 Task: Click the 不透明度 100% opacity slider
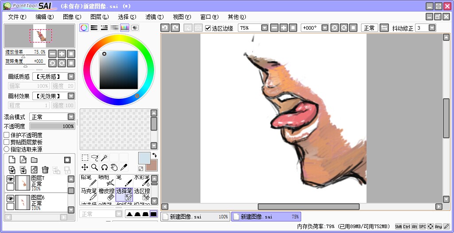(52, 126)
